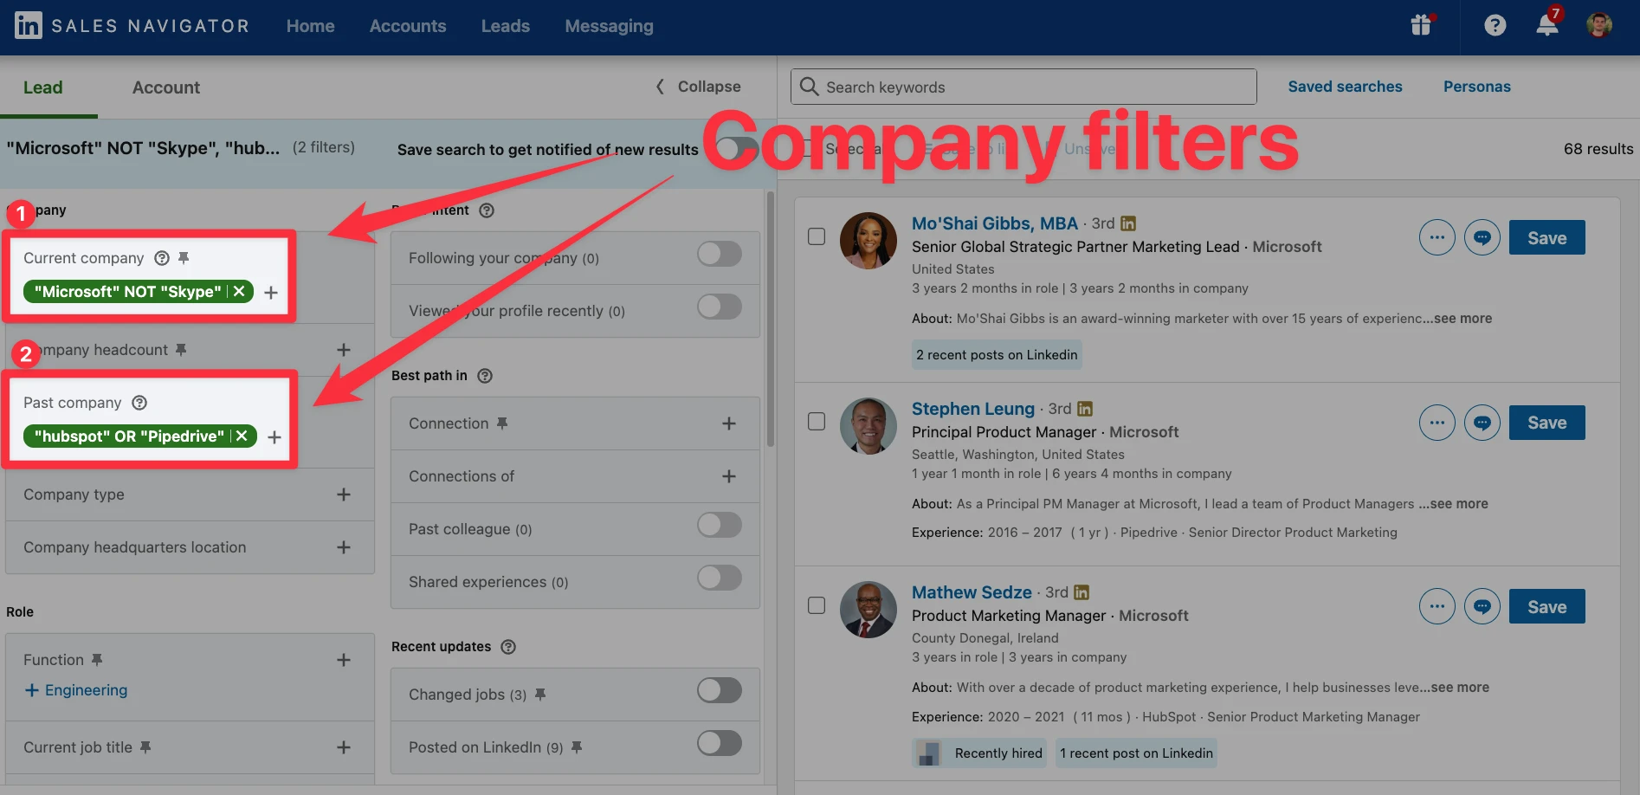This screenshot has width=1640, height=795.
Task: Expand Current job title filter
Action: [x=344, y=747]
